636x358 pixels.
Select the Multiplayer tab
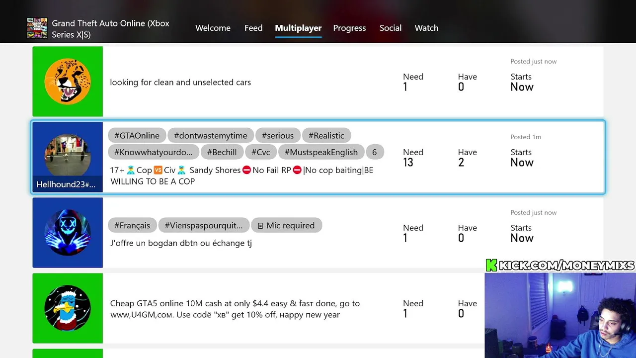coord(298,28)
